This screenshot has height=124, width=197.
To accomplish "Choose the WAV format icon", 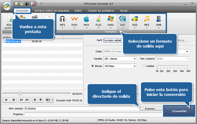I will (75, 20).
